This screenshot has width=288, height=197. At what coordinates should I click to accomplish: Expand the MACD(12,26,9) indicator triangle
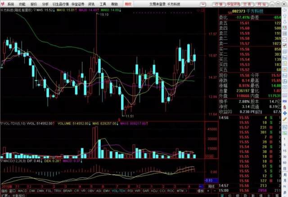(x=2, y=161)
